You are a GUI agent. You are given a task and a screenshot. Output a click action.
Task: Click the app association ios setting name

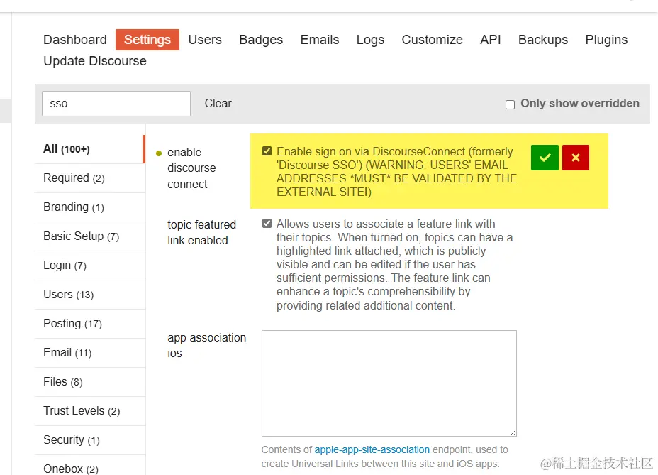[x=206, y=345]
